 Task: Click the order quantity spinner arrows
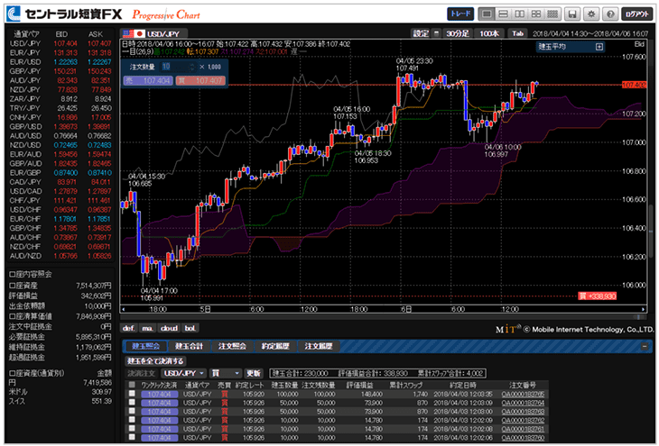193,67
